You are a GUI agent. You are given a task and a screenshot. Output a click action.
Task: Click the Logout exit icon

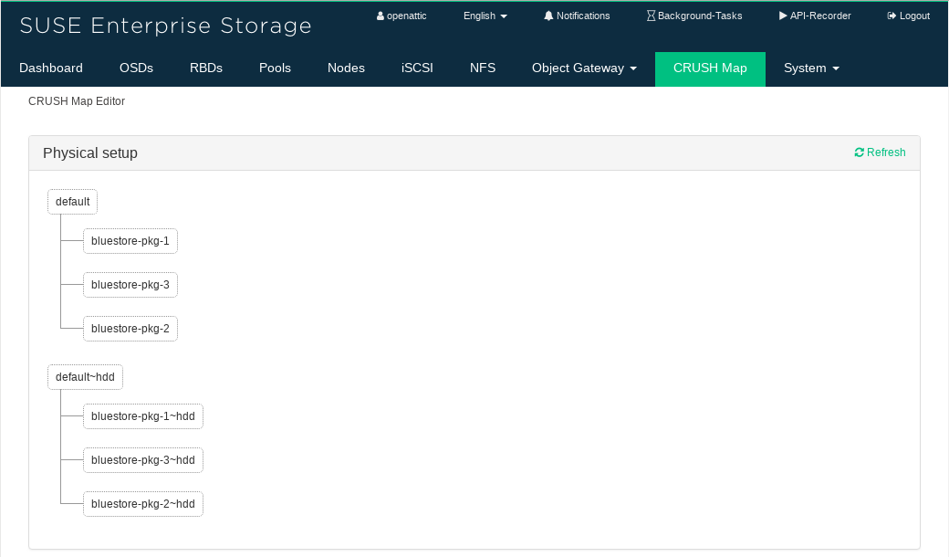[892, 16]
